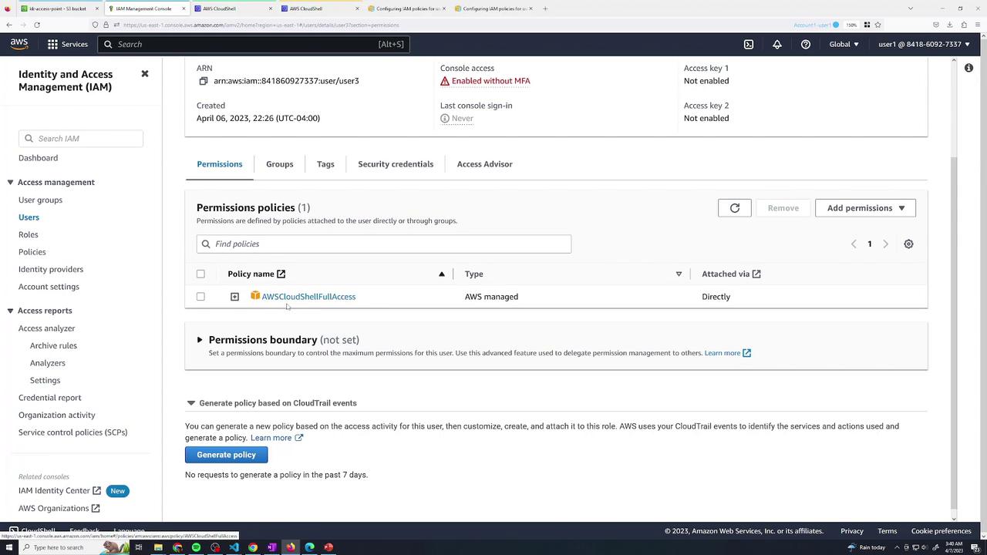The width and height of the screenshot is (987, 555).
Task: Open Spotify from the taskbar
Action: pyautogui.click(x=196, y=547)
